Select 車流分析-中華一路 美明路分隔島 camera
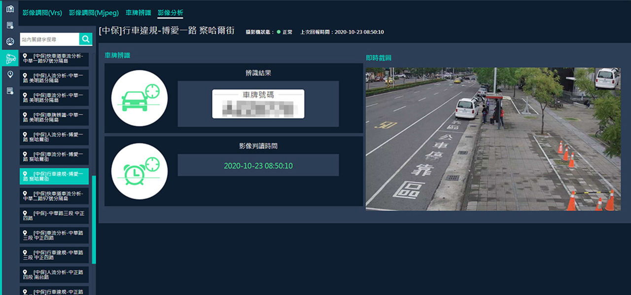This screenshot has height=295, width=631. 54,97
